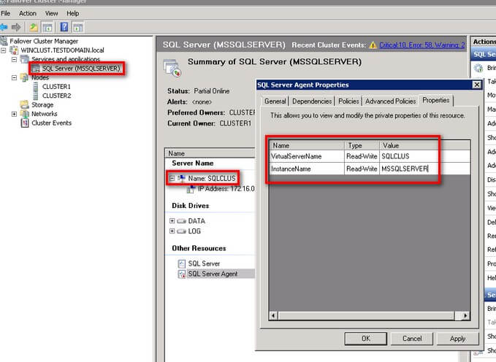The image size is (496, 362).
Task: Expand the LOG disk drive entry
Action: coord(172,231)
